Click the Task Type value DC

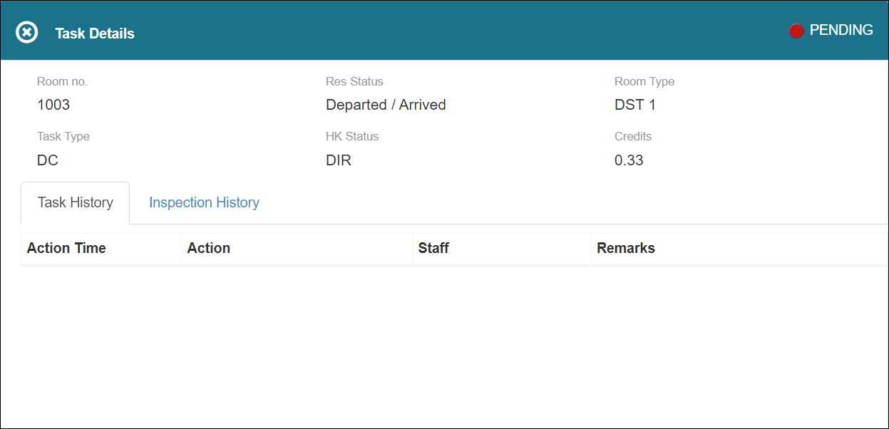47,160
